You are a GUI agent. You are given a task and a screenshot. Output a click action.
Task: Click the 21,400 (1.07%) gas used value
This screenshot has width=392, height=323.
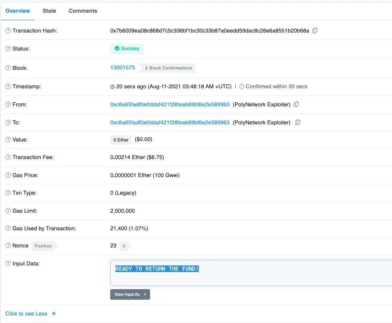(x=129, y=228)
